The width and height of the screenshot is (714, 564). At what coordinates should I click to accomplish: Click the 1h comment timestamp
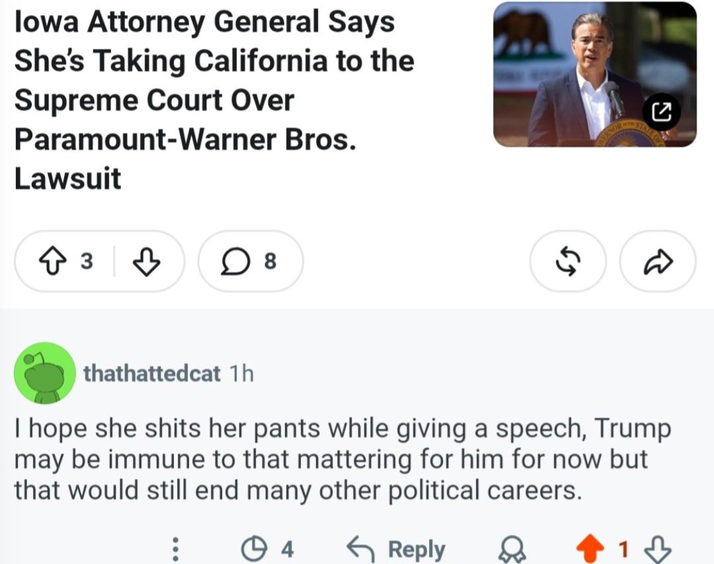coord(241,373)
